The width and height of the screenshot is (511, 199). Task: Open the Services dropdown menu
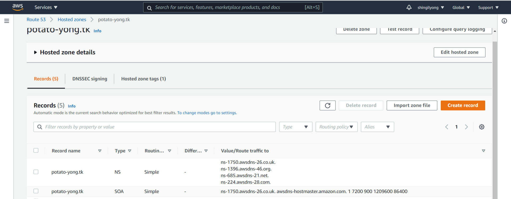coord(46,7)
